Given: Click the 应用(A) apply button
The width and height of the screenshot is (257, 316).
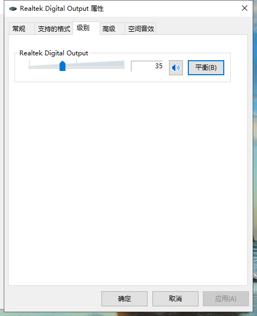Looking at the screenshot, I should (x=225, y=299).
